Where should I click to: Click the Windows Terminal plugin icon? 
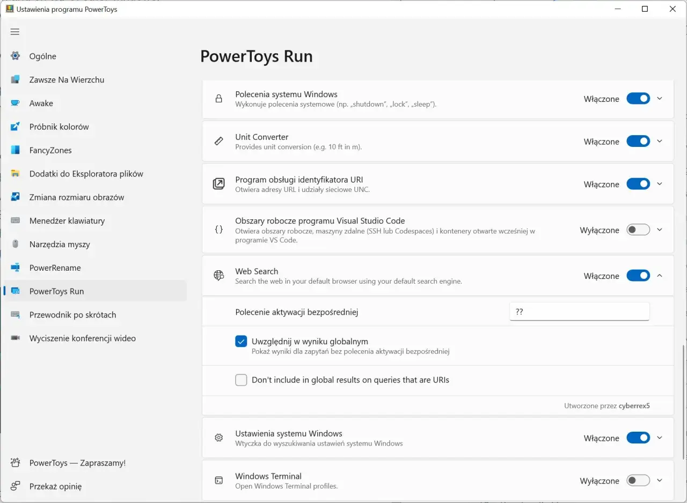[x=218, y=480]
